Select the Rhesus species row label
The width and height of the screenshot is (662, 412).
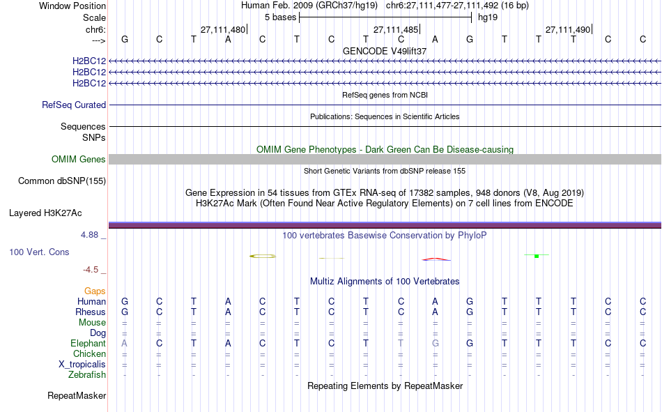91,312
